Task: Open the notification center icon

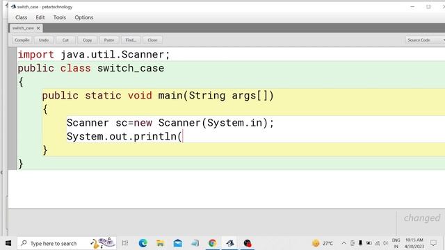Action: (433, 243)
